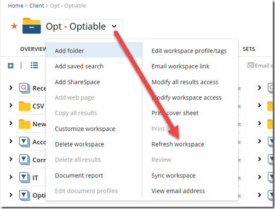Click the New yellow folder icon
Image resolution: width=275 pixels, height=209 pixels.
tap(25, 124)
